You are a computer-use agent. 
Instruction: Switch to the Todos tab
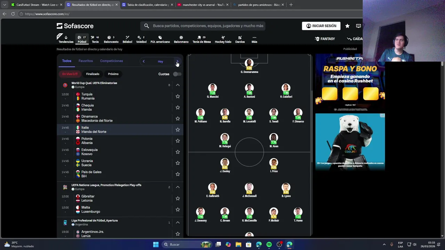point(66,61)
